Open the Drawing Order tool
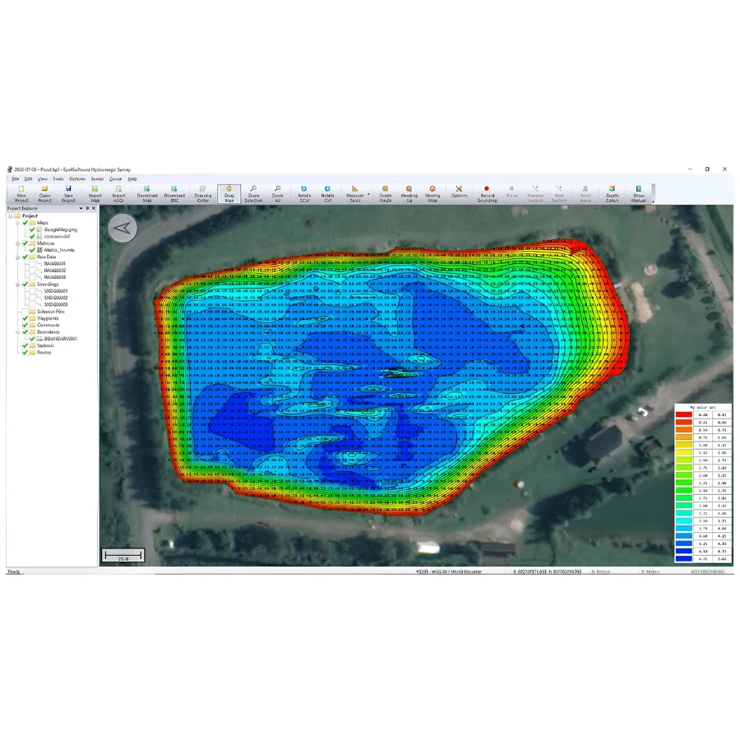Image resolution: width=740 pixels, height=740 pixels. (x=203, y=194)
